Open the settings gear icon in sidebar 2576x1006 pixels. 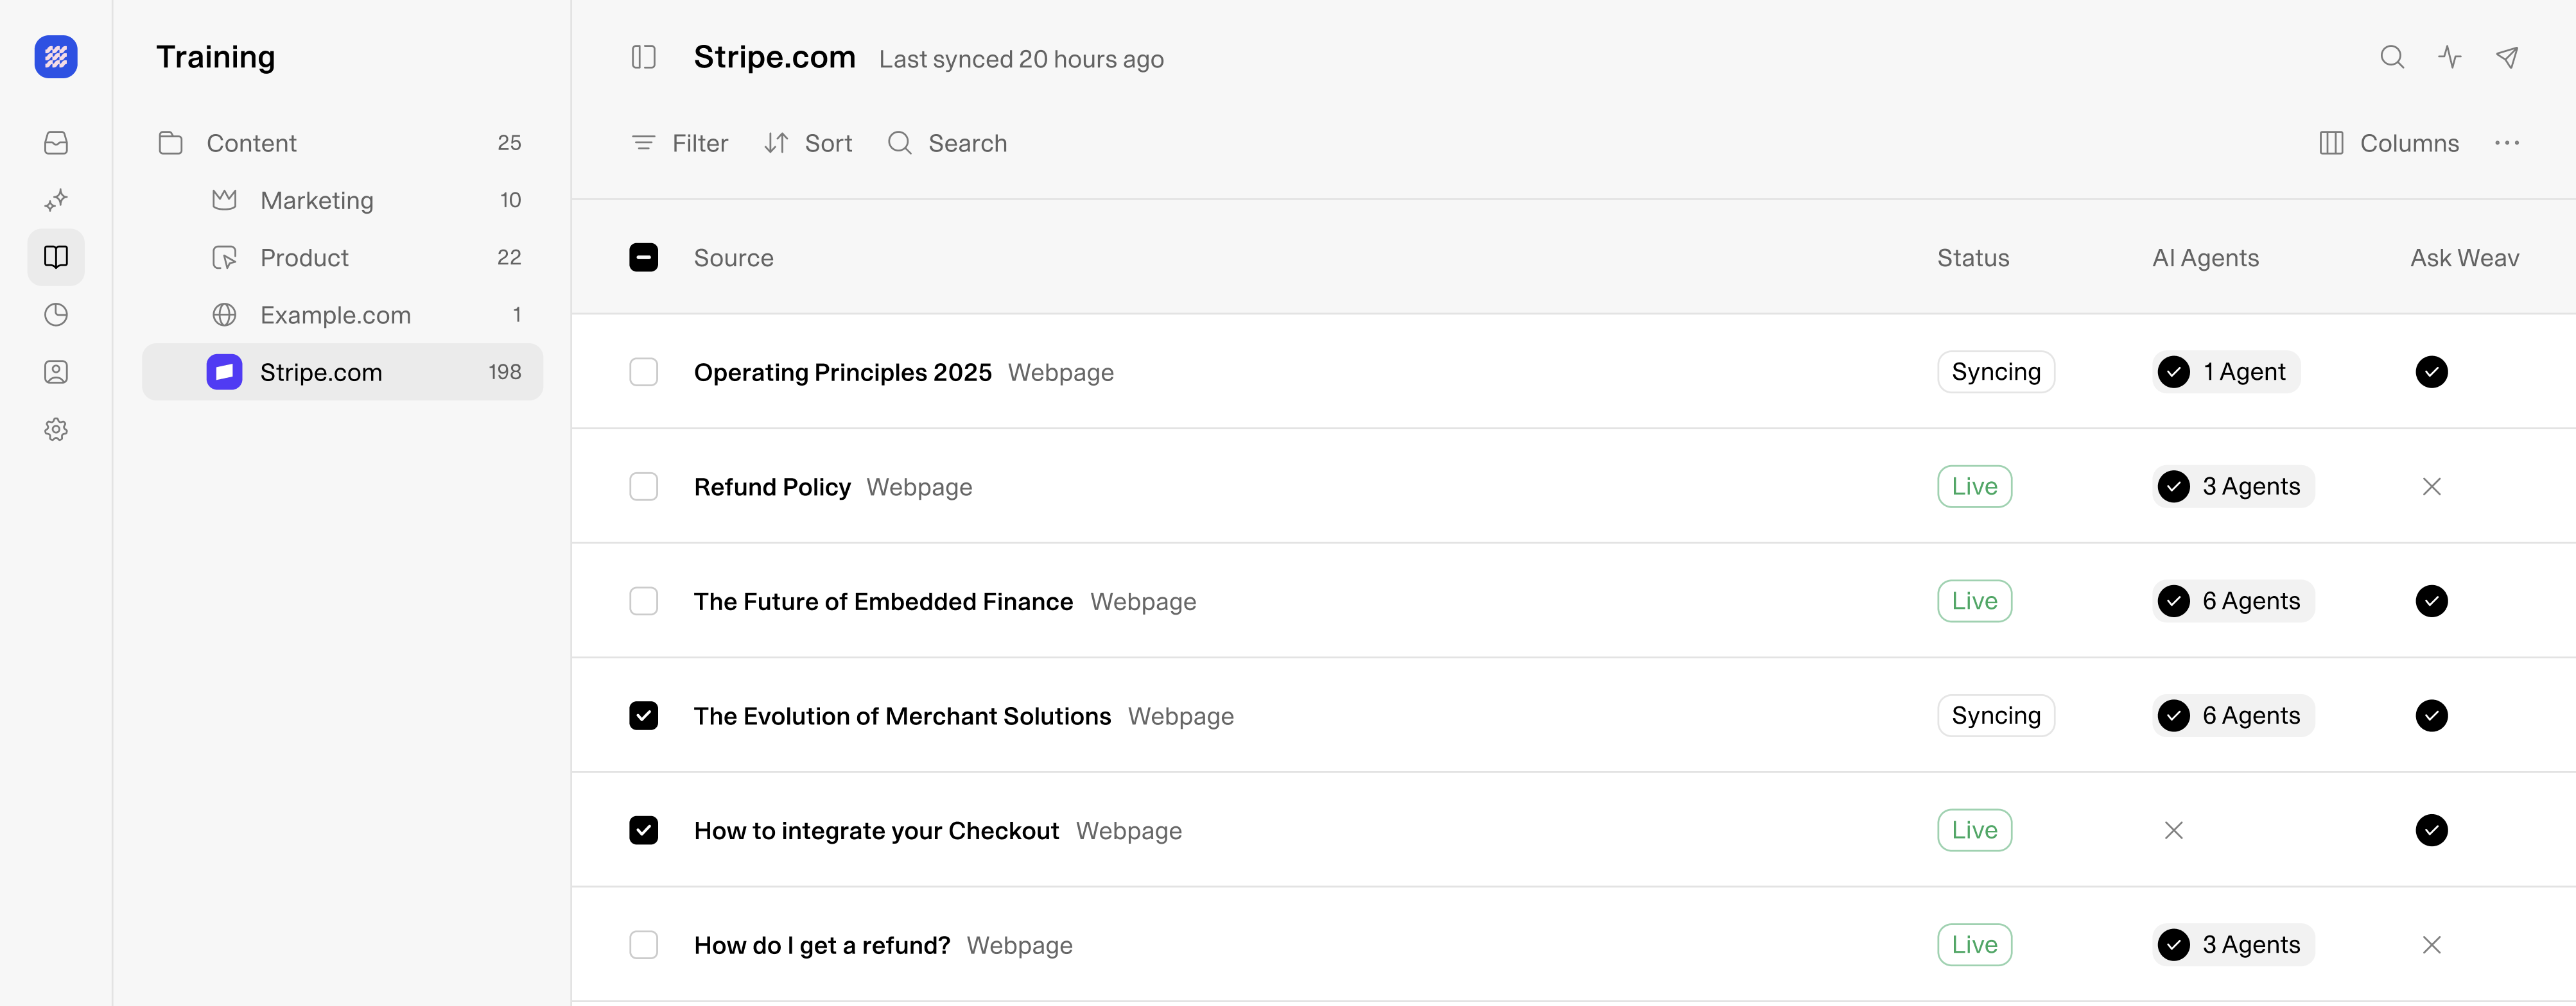(x=56, y=430)
